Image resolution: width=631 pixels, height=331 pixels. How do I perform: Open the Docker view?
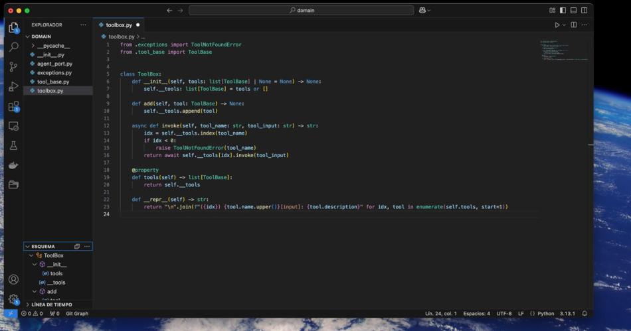13,165
